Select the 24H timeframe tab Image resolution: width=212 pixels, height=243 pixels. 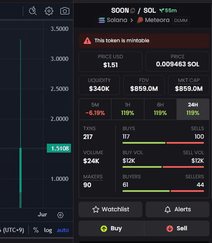(193, 109)
